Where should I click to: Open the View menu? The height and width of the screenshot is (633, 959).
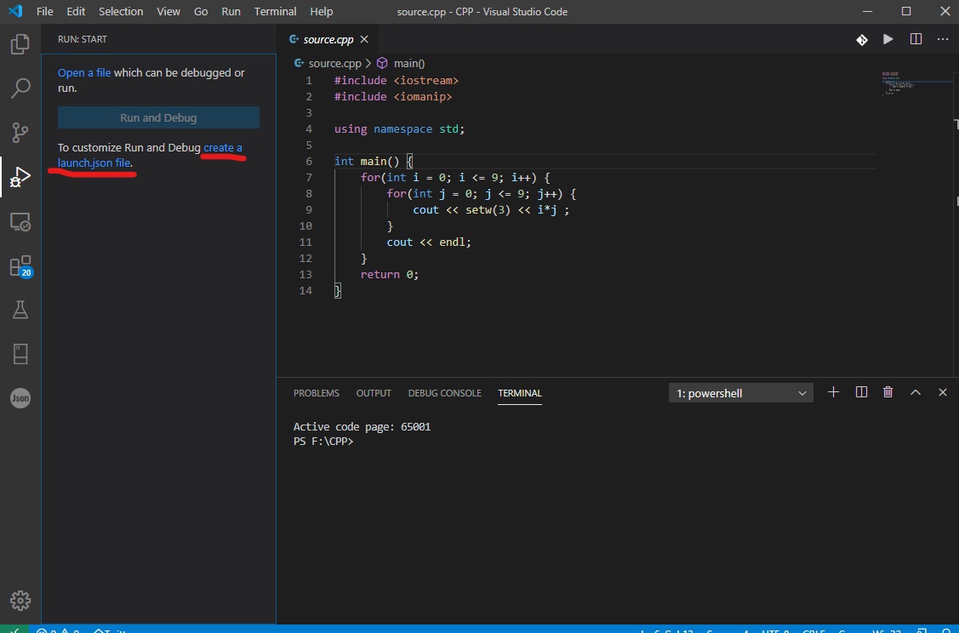[168, 11]
